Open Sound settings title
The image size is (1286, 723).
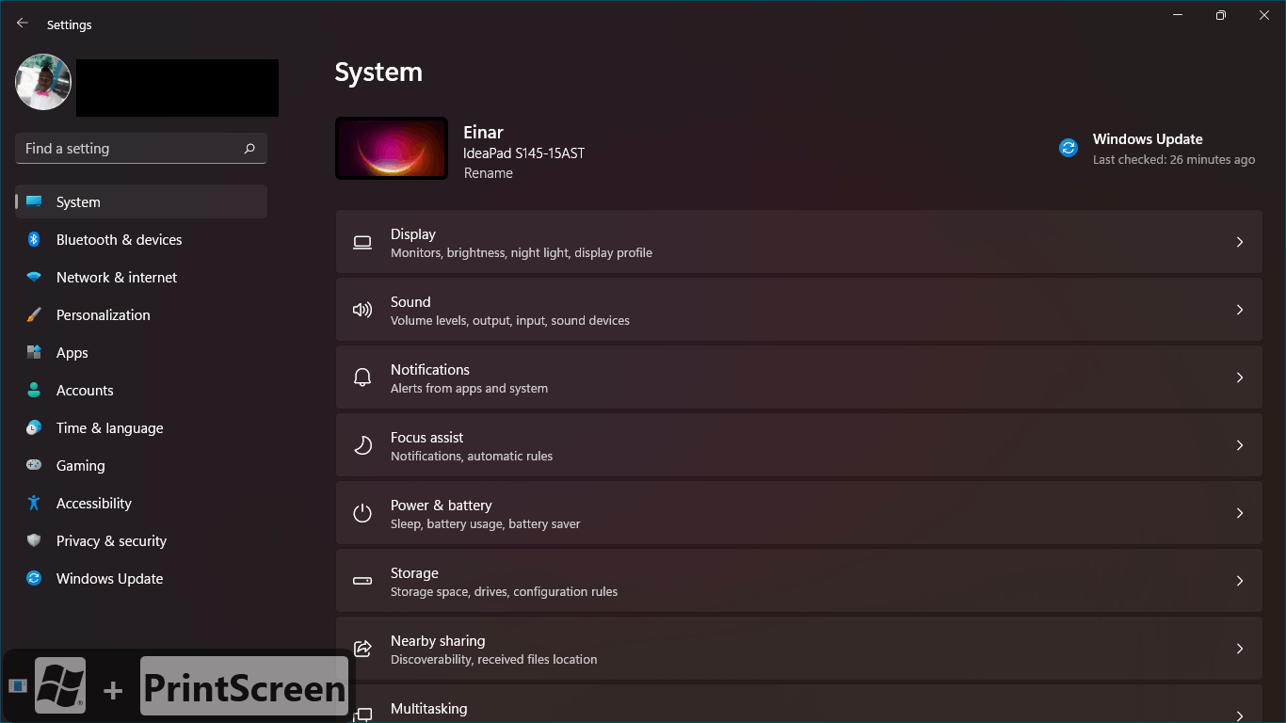coord(410,302)
